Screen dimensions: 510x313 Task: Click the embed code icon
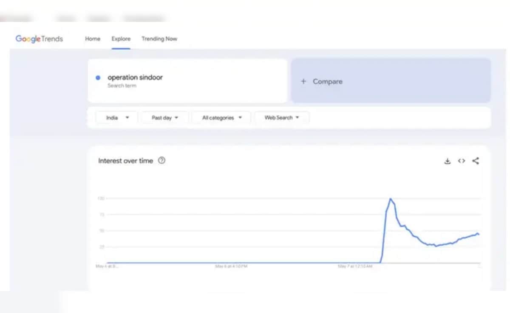point(461,161)
